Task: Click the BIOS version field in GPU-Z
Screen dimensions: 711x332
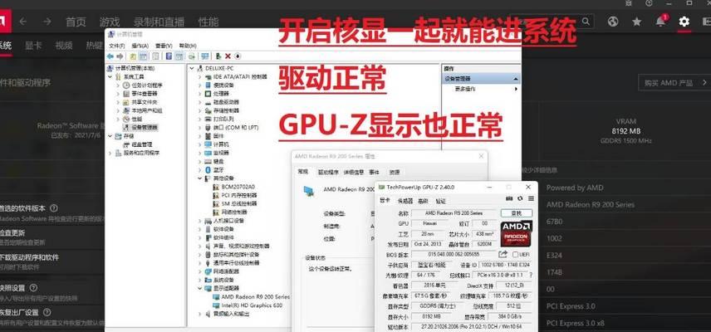Action: 454,255
